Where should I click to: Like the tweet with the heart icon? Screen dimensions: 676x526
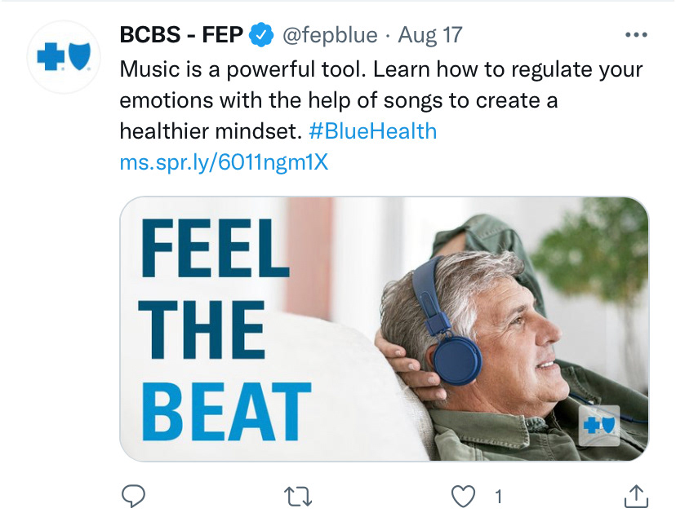click(463, 497)
